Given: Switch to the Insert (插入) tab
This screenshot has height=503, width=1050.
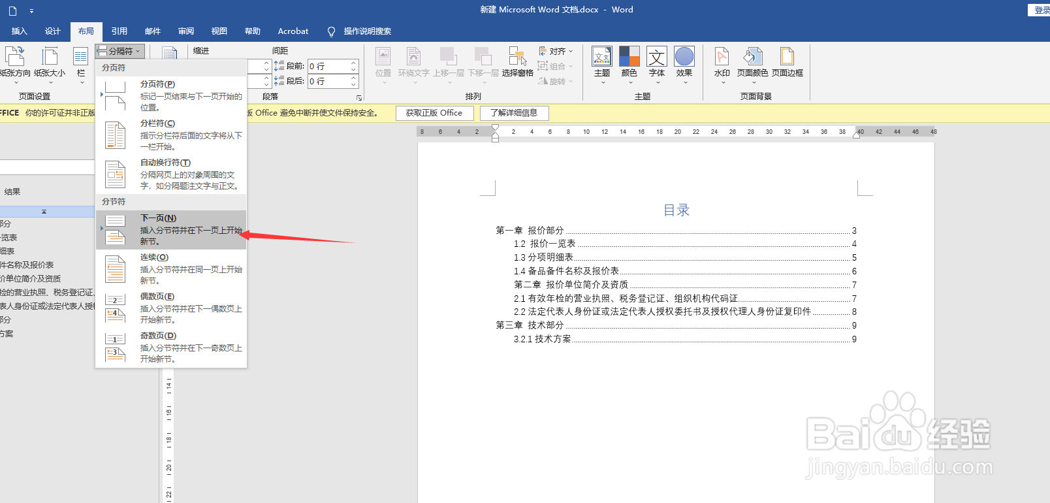Looking at the screenshot, I should click(20, 31).
